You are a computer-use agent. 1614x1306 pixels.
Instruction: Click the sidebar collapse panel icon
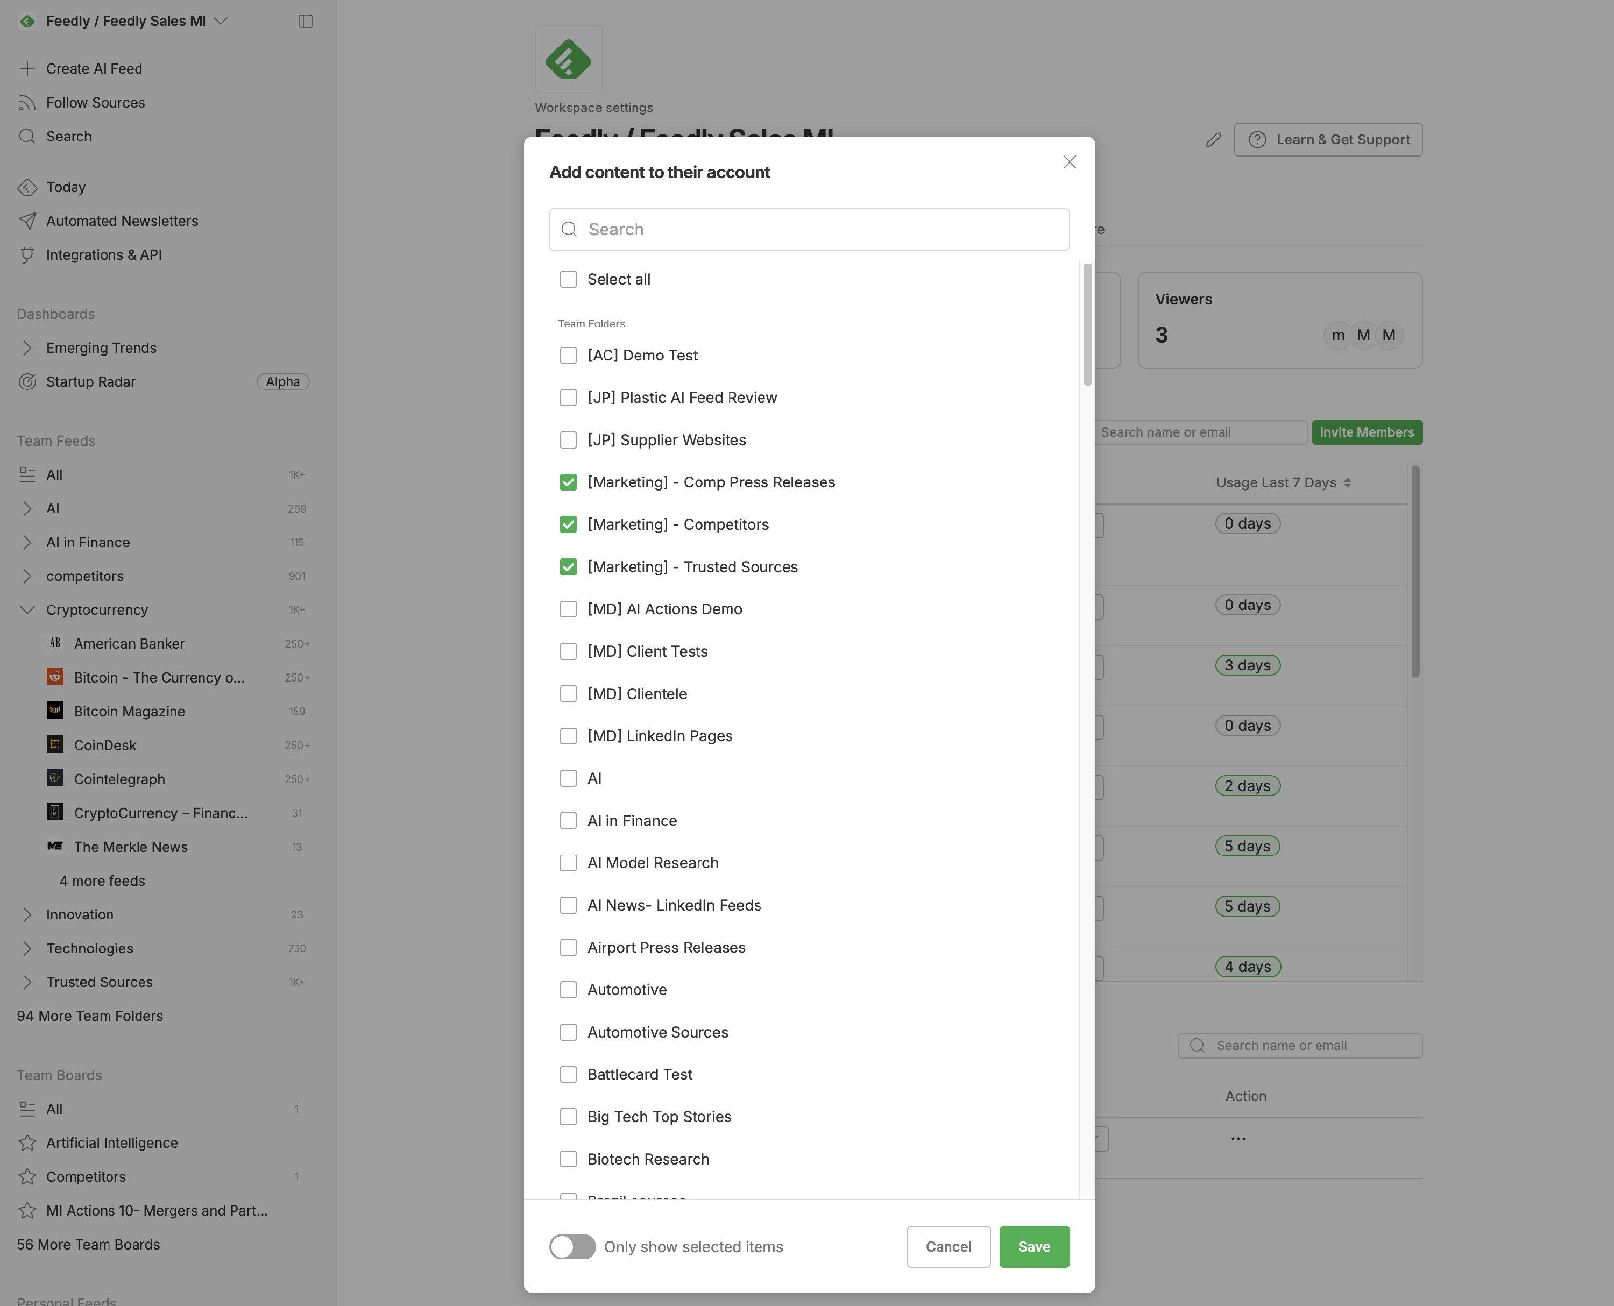[x=305, y=21]
